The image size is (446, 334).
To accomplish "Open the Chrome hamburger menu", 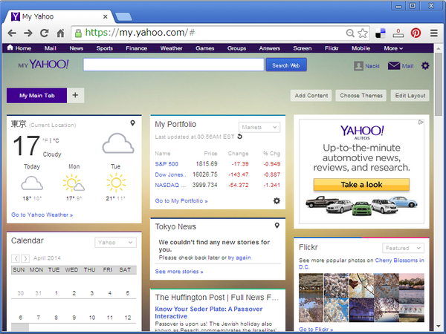I will pos(434,33).
